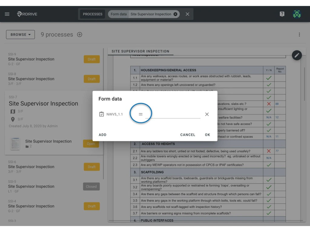Screen dimensions: 310x232
Task: Open the equals operator selector in Form data
Action: point(140,114)
